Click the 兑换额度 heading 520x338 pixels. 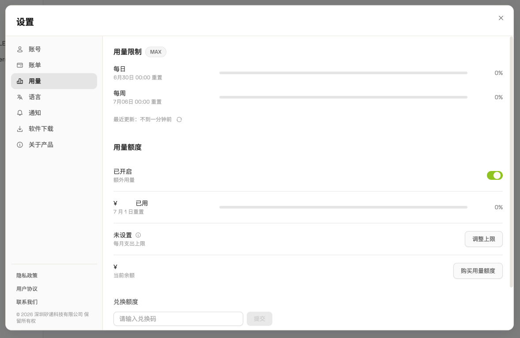tap(126, 302)
